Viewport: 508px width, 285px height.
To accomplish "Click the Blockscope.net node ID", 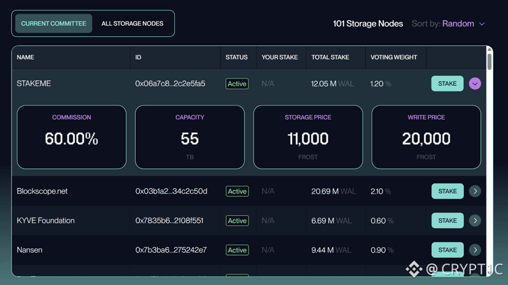I will [171, 191].
